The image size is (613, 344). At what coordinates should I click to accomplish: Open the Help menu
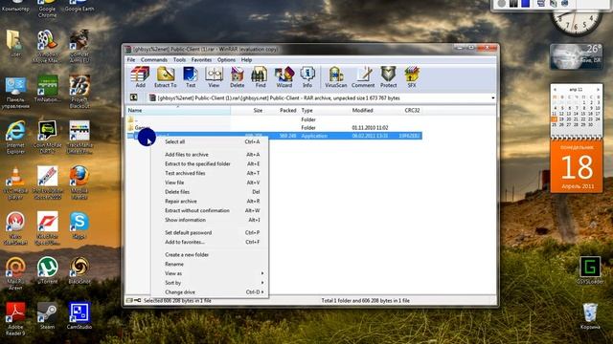click(246, 59)
